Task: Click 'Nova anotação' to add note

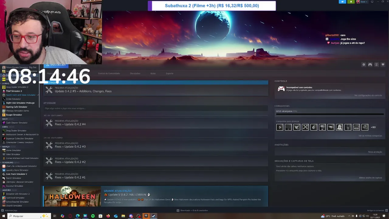Action: point(375,152)
